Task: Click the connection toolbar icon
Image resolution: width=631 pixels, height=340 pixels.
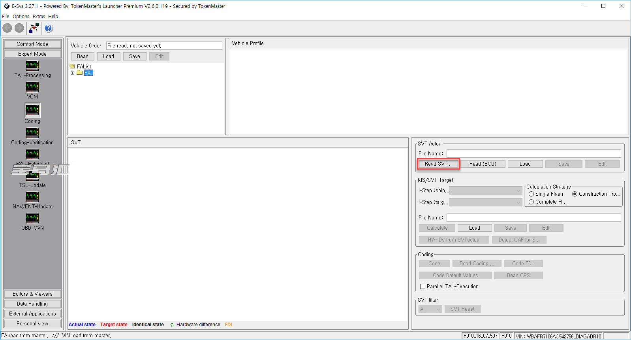Action: (x=34, y=28)
